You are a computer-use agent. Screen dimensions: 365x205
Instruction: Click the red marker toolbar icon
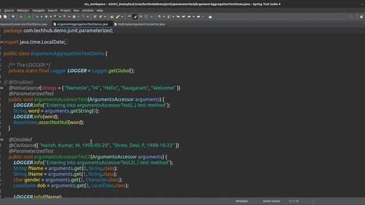pos(83,17)
